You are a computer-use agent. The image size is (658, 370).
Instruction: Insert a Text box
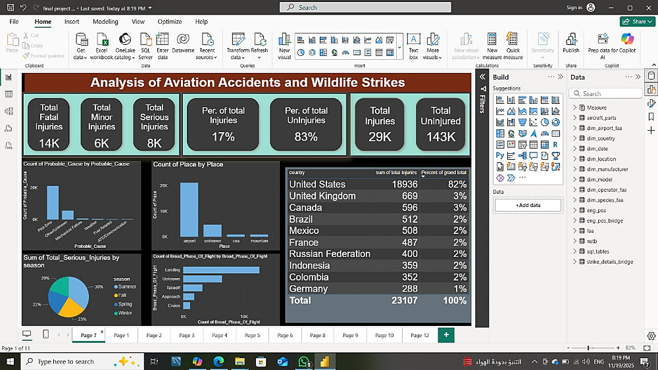click(x=413, y=41)
